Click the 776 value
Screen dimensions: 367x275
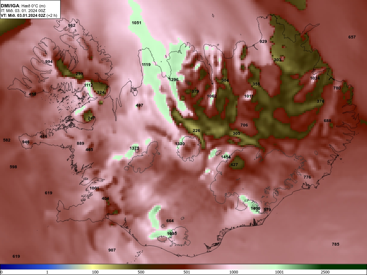coord(307,177)
